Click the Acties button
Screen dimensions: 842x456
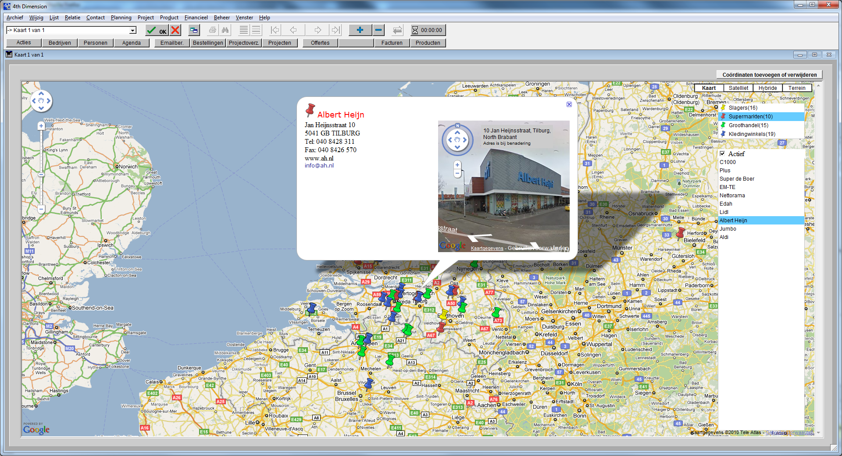point(24,43)
